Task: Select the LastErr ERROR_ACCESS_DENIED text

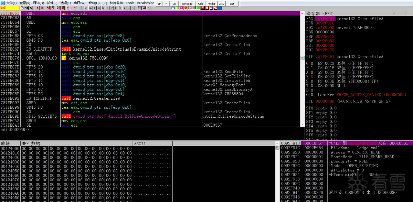Action: coord(371,95)
